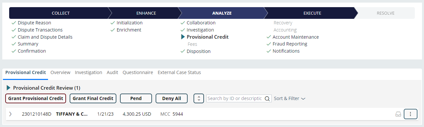Click the Pend button
The image size is (424, 127).
pyautogui.click(x=136, y=98)
